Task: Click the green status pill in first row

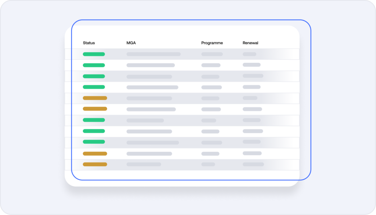Action: coord(94,54)
